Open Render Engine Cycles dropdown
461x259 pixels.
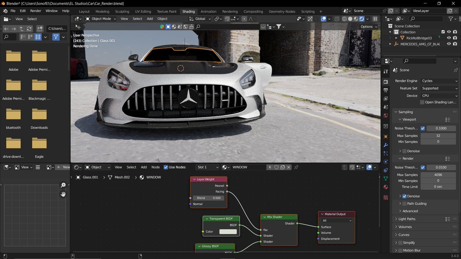click(439, 81)
